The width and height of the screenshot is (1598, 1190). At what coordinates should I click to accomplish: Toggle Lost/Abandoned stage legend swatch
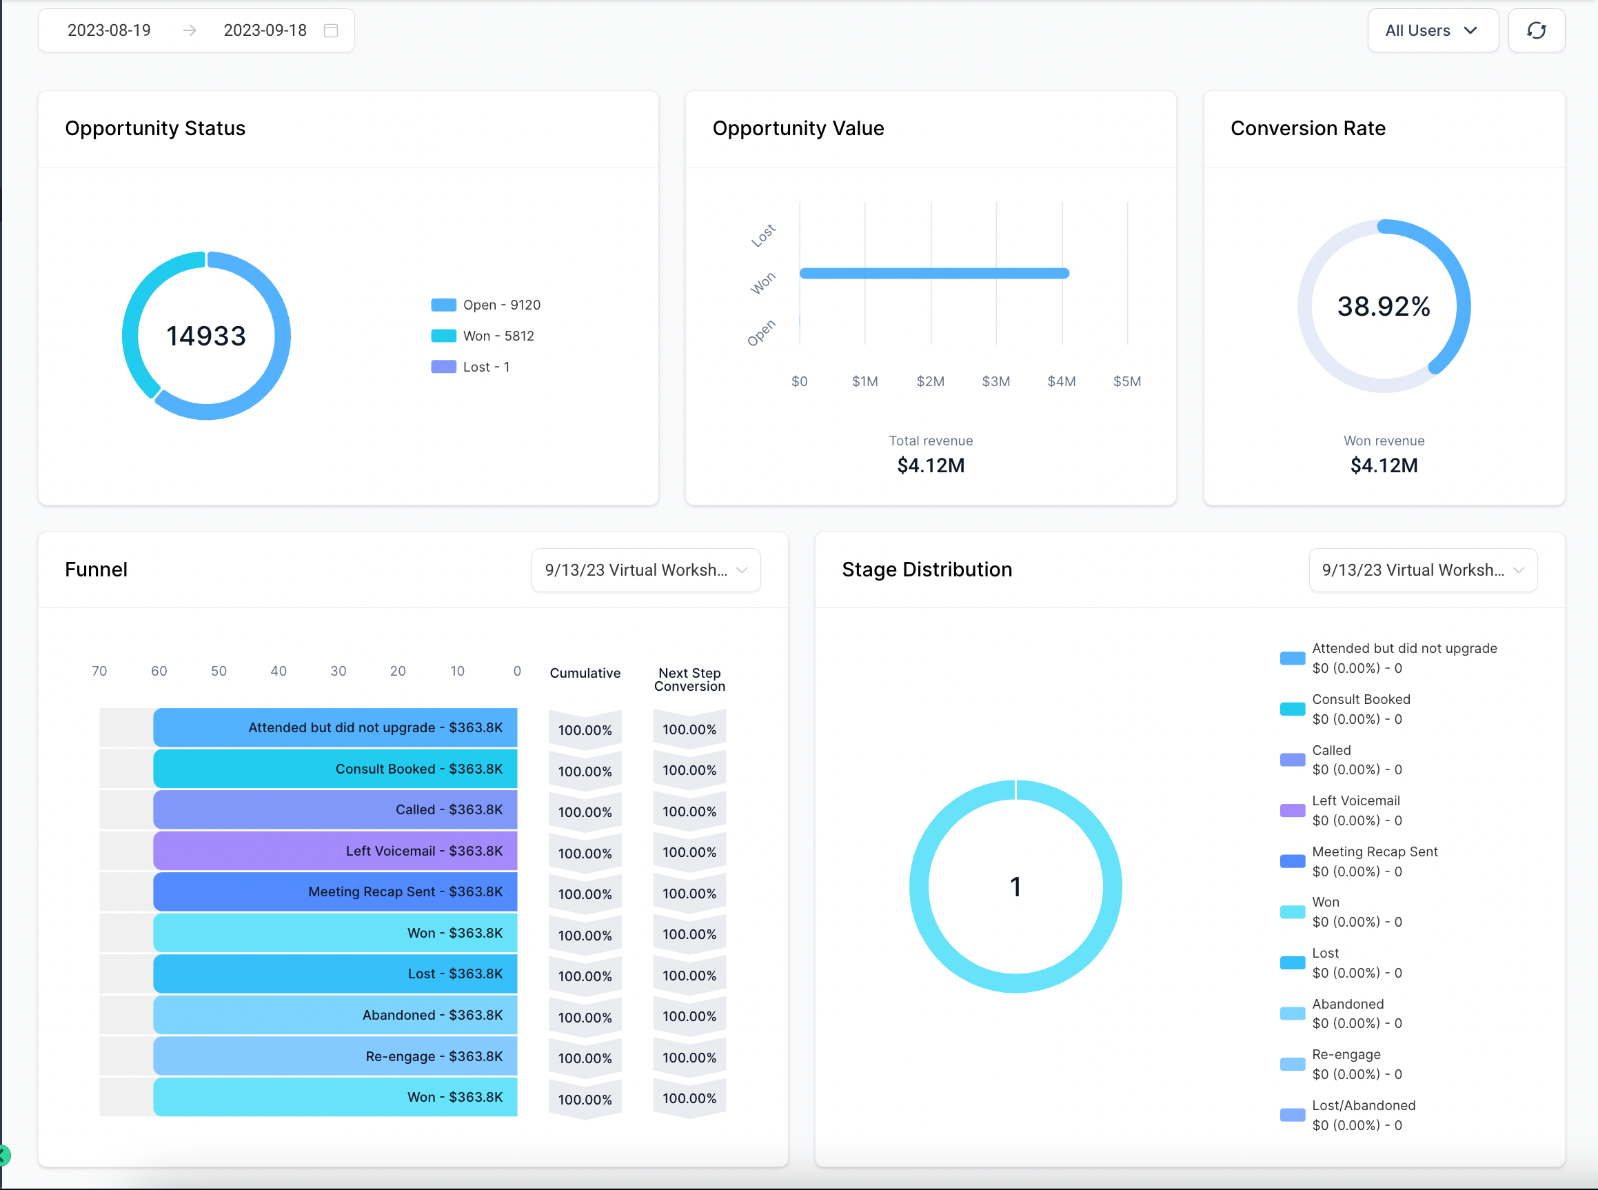1292,1115
